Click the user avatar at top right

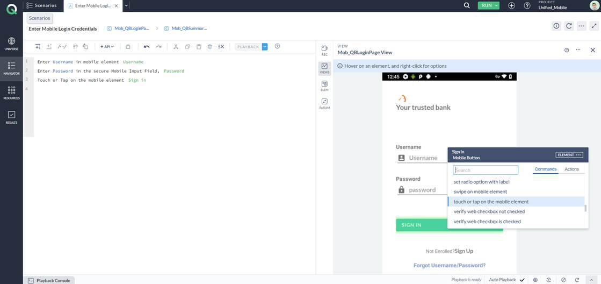point(594,5)
